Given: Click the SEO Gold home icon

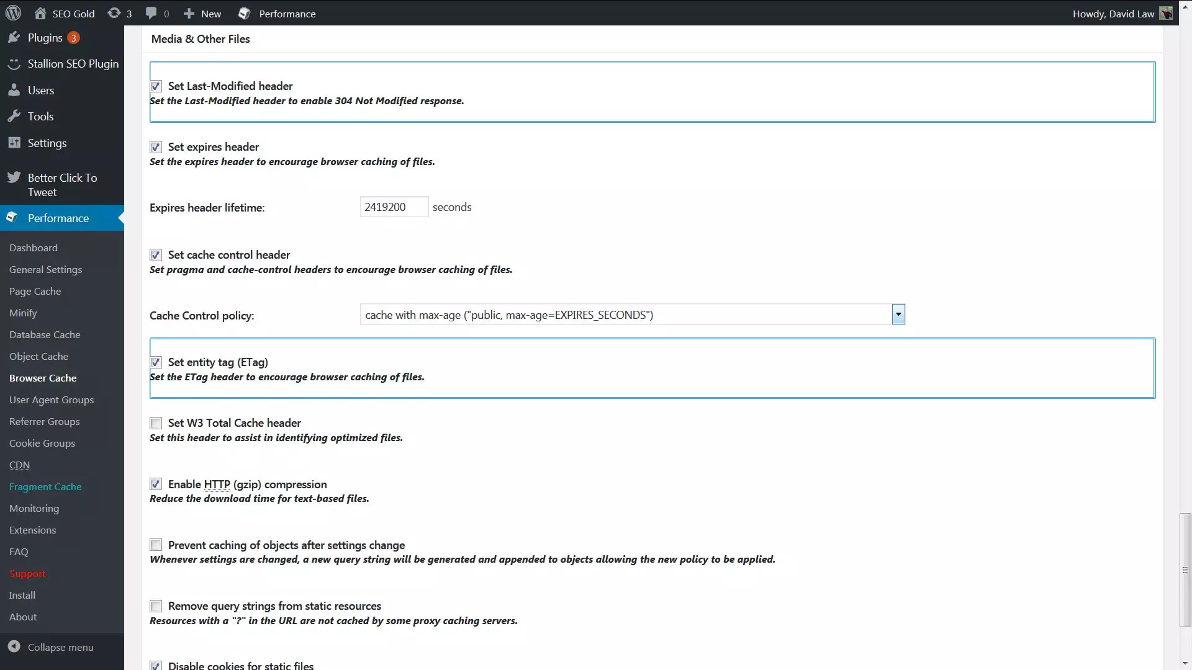Looking at the screenshot, I should (x=40, y=13).
